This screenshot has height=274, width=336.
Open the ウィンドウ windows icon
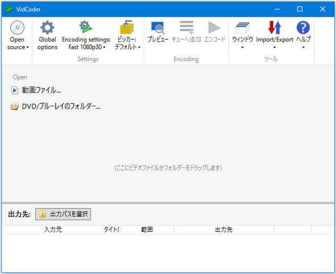coord(242,28)
